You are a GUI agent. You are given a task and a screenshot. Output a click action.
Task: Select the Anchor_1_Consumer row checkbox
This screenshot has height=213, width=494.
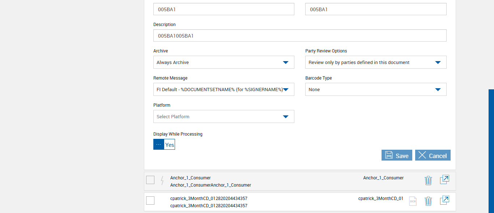click(150, 180)
